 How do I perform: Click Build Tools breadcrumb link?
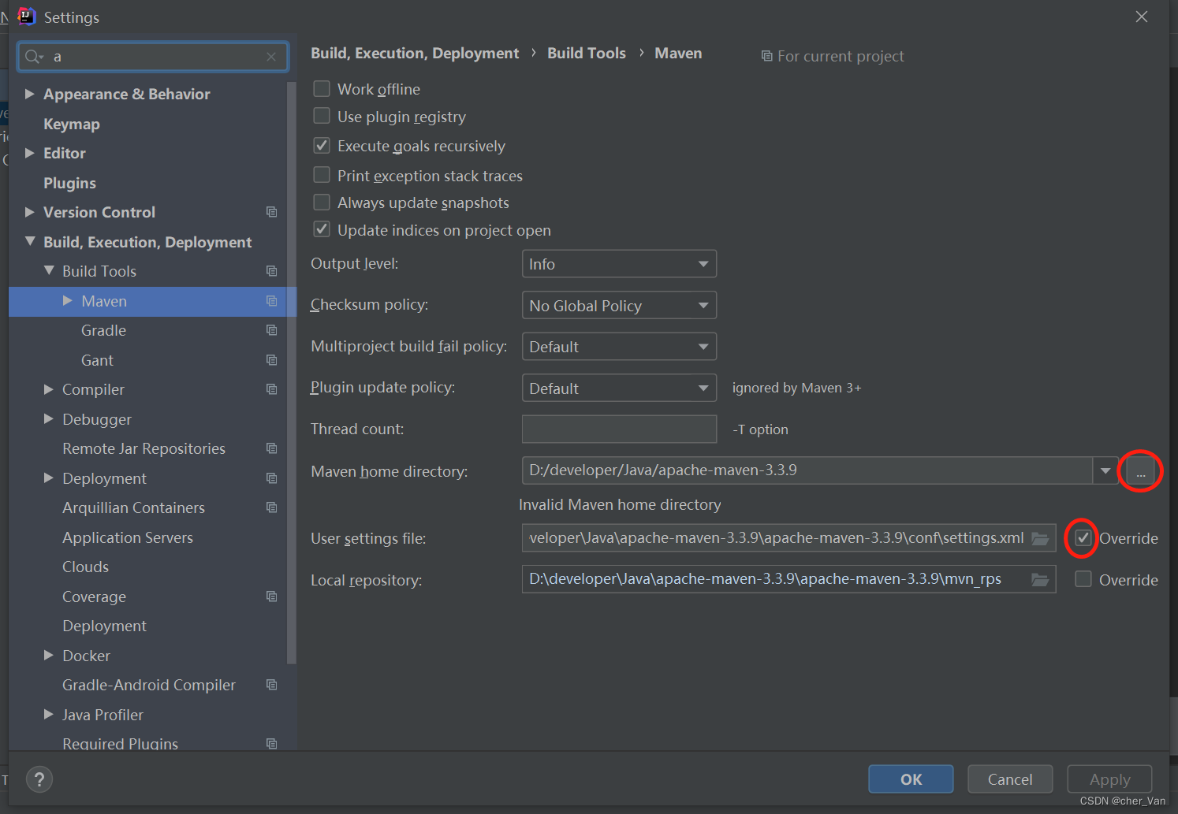[587, 53]
